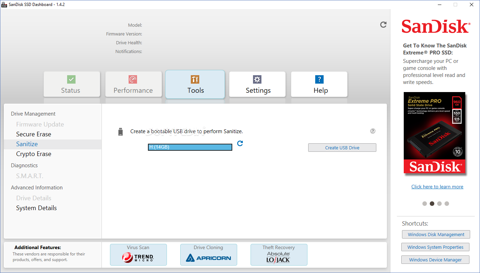
Task: Open Windows Device Manager shortcut
Action: click(x=435, y=260)
